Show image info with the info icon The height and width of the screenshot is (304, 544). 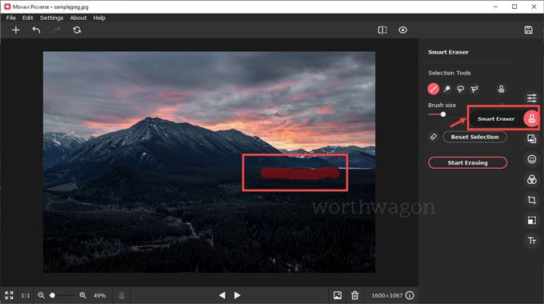point(410,295)
